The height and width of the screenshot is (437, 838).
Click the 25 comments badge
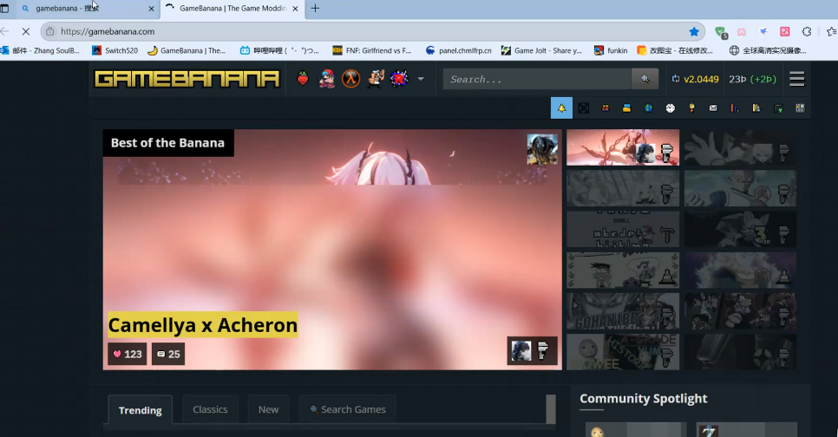(x=168, y=354)
